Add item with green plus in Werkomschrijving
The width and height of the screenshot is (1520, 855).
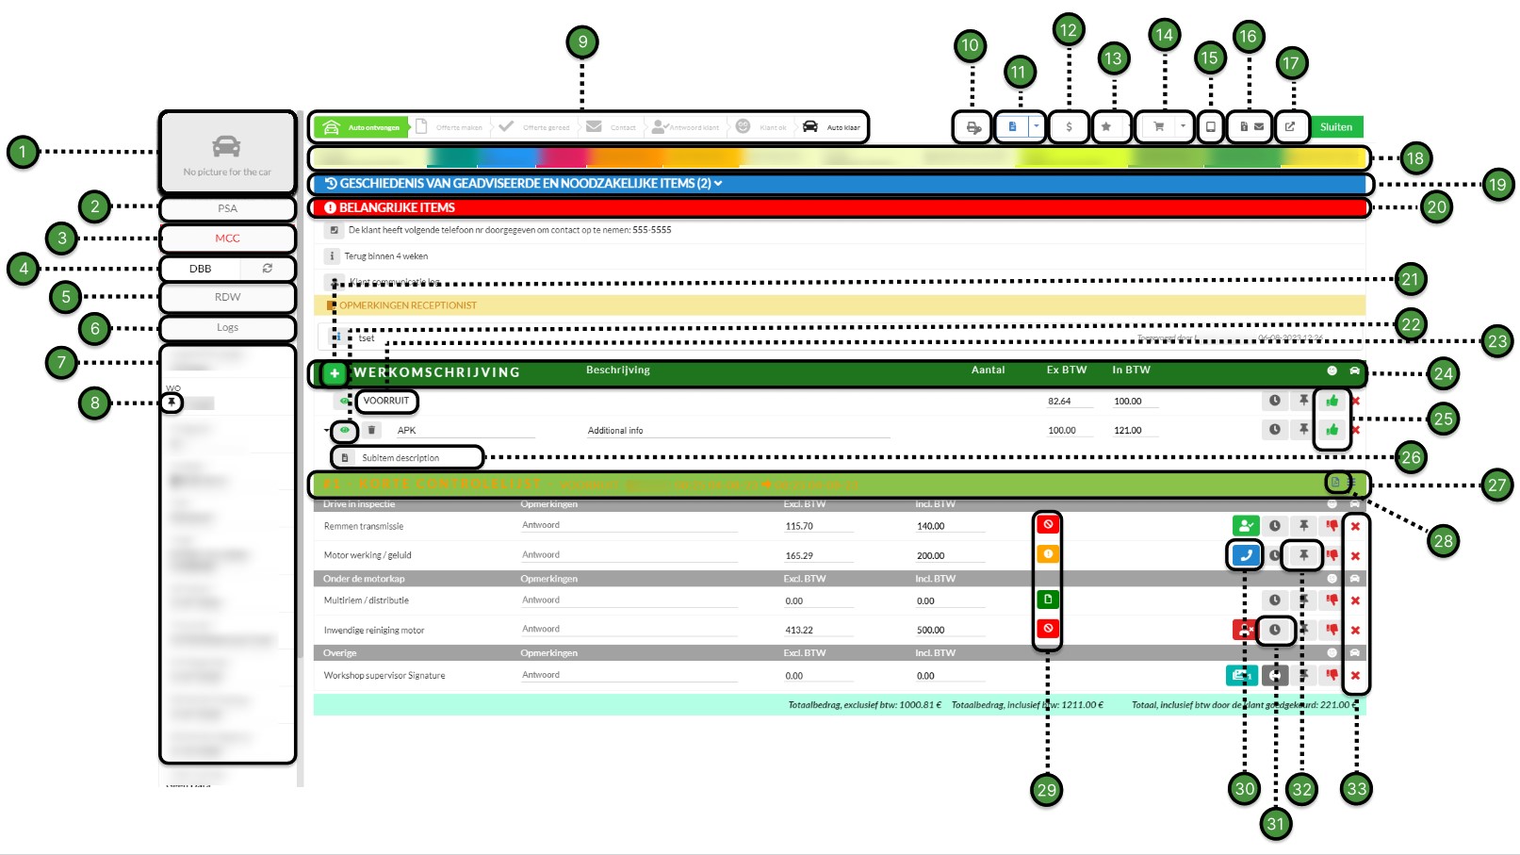coord(335,373)
